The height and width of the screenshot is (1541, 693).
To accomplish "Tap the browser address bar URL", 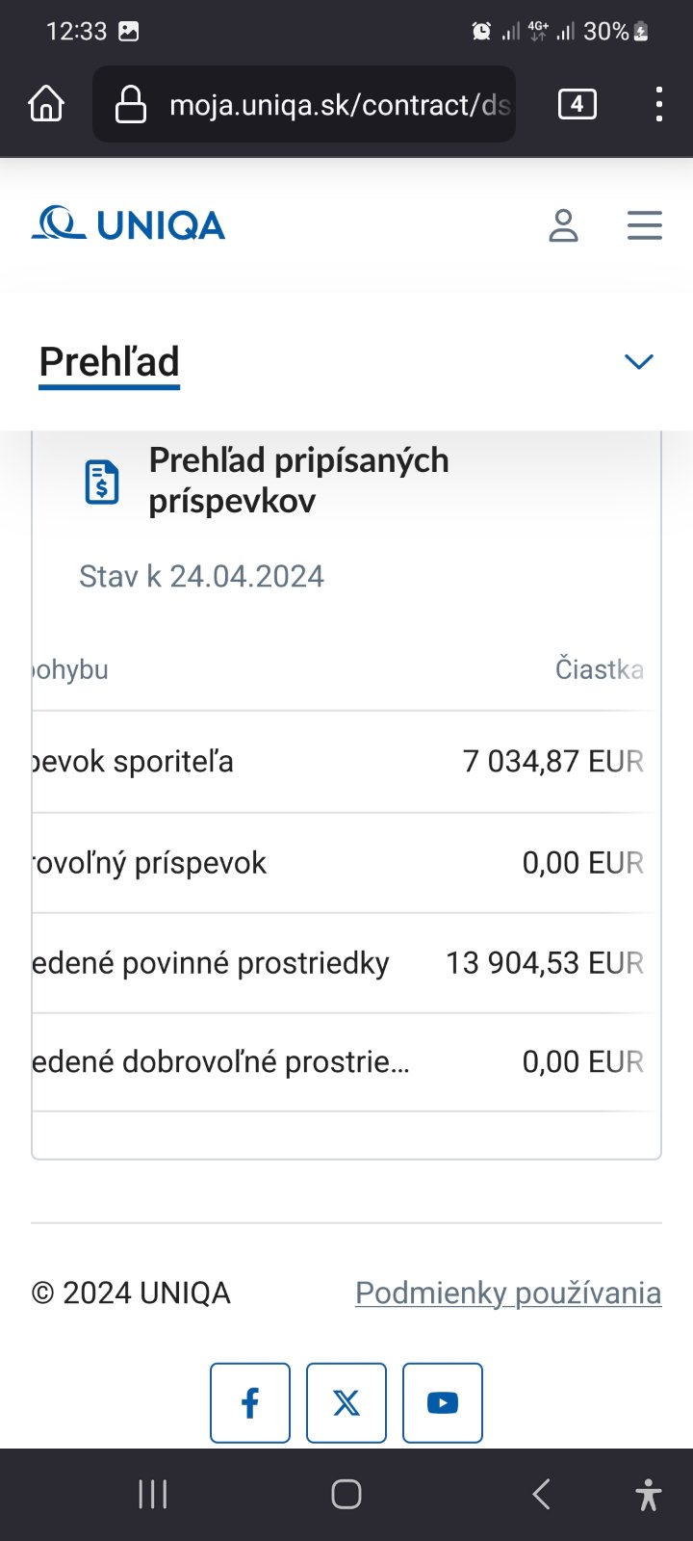I will [x=339, y=104].
